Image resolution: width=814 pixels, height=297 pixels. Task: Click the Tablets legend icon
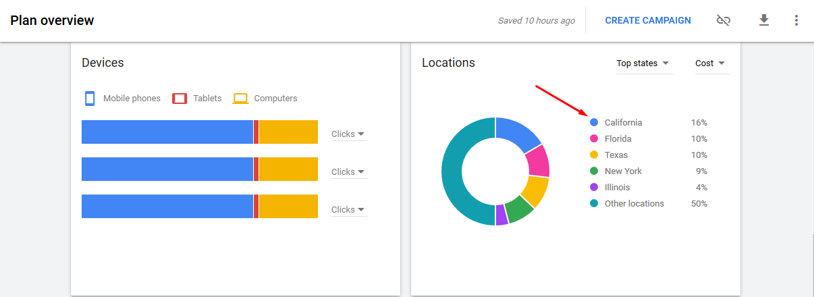pyautogui.click(x=180, y=99)
